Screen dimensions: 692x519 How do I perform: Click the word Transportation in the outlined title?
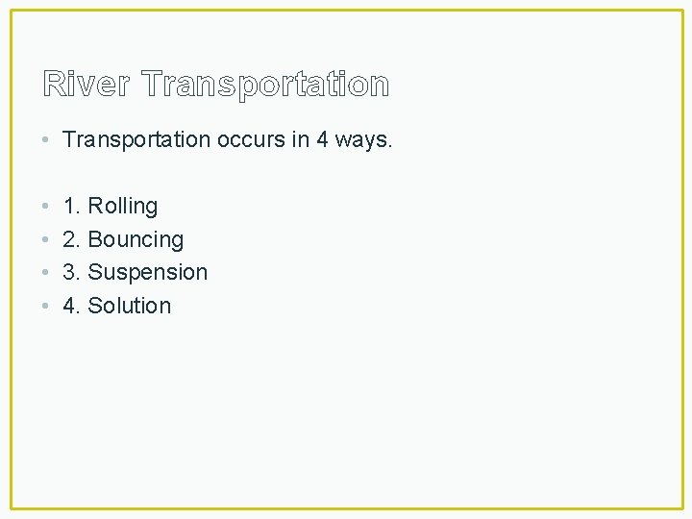pos(265,85)
